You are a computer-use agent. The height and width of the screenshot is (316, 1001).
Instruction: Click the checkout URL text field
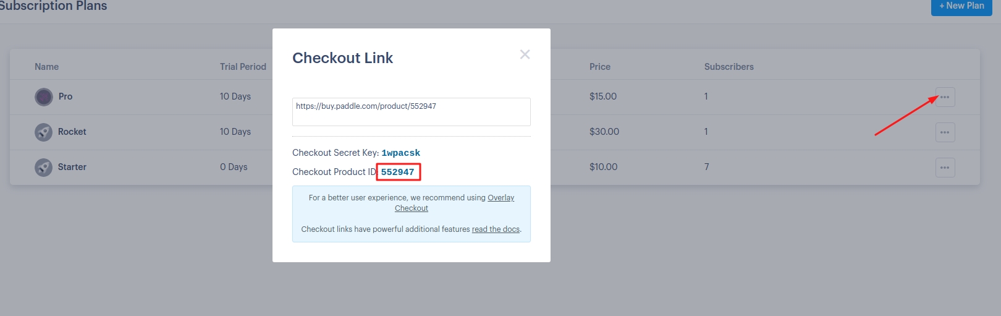[x=411, y=112]
